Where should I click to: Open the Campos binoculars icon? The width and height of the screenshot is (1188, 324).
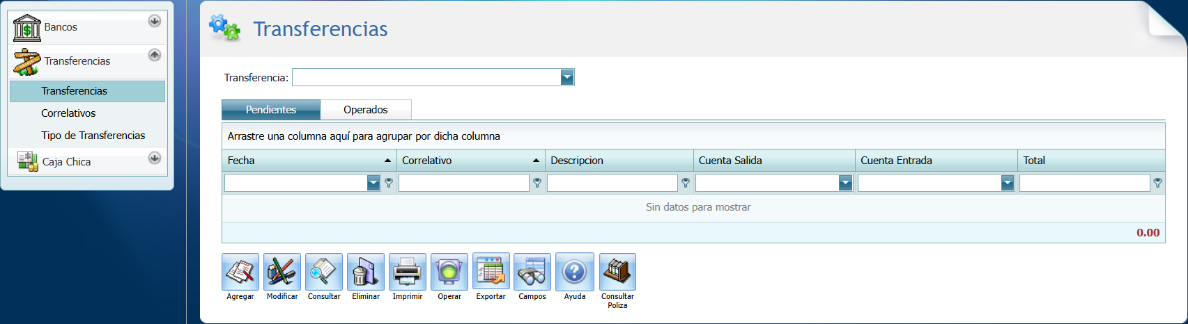(532, 271)
